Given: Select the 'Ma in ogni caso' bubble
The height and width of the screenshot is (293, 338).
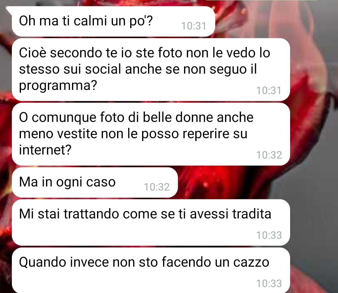Looking at the screenshot, I should click(95, 182).
